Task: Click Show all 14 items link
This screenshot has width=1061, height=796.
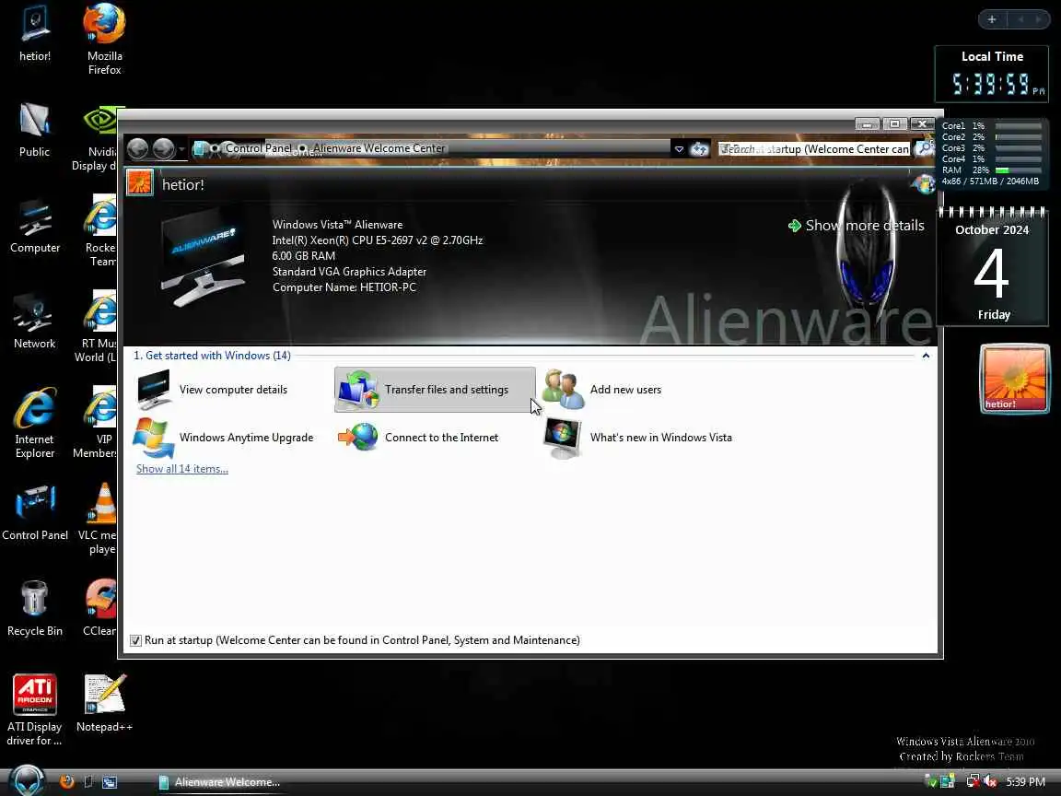Action: tap(182, 469)
